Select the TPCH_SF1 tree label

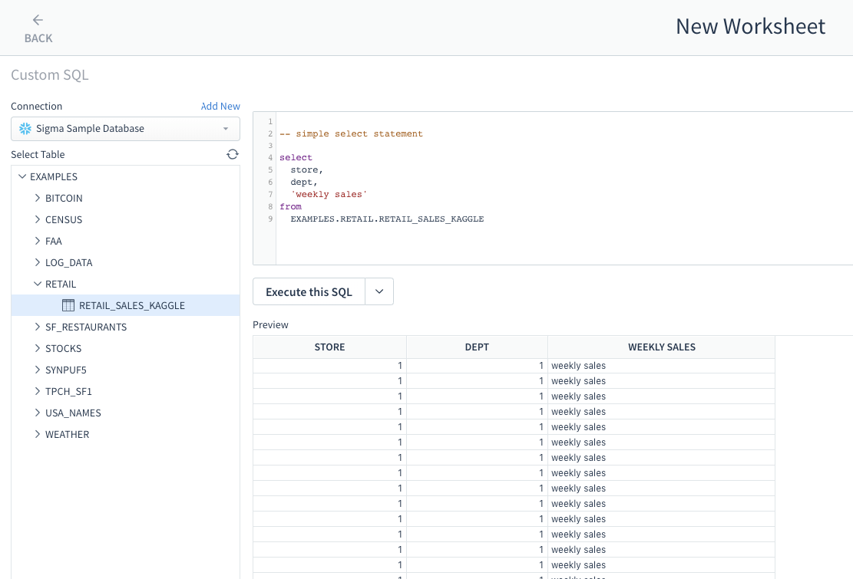click(x=68, y=391)
